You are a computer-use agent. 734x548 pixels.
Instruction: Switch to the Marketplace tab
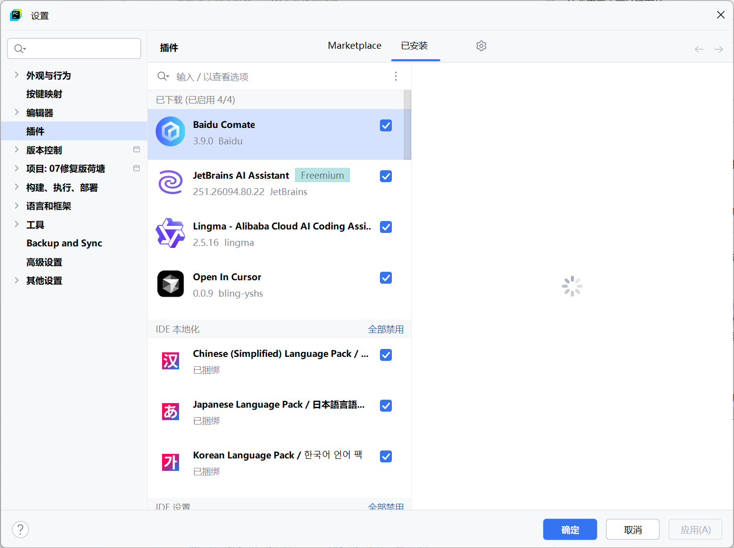click(355, 46)
